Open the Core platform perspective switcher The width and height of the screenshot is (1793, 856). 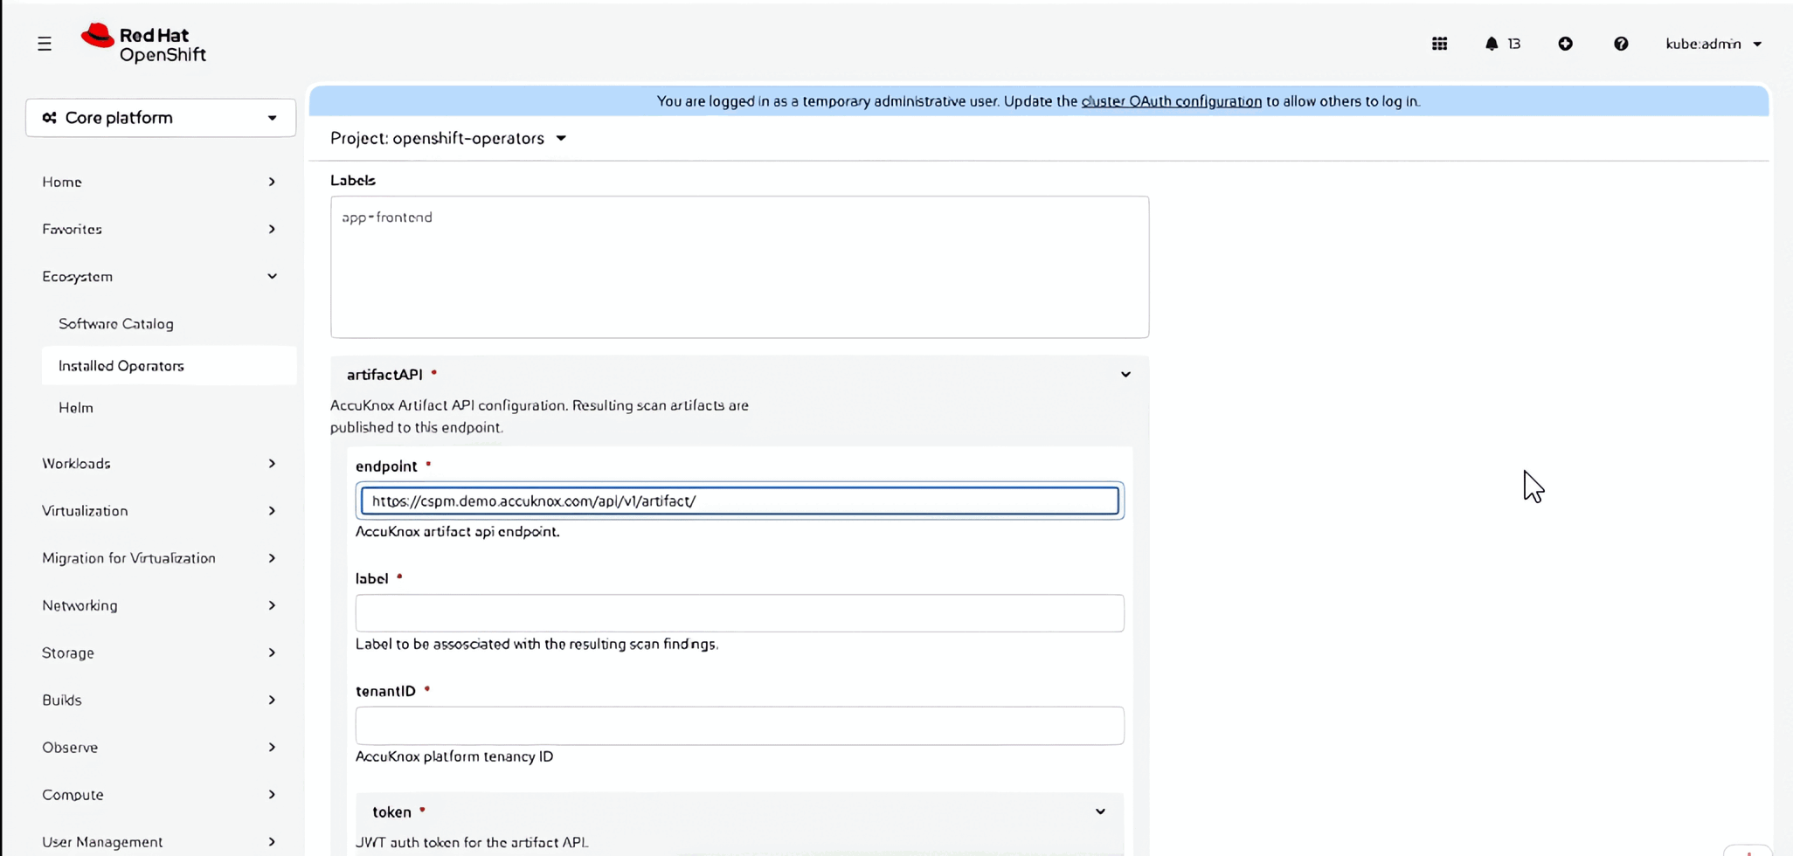[x=161, y=118]
